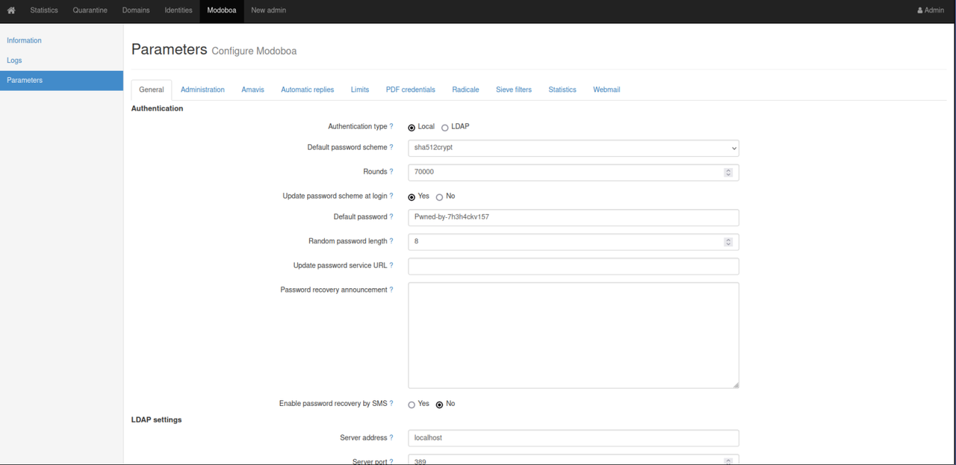
Task: Select Local authentication type
Action: pos(412,128)
